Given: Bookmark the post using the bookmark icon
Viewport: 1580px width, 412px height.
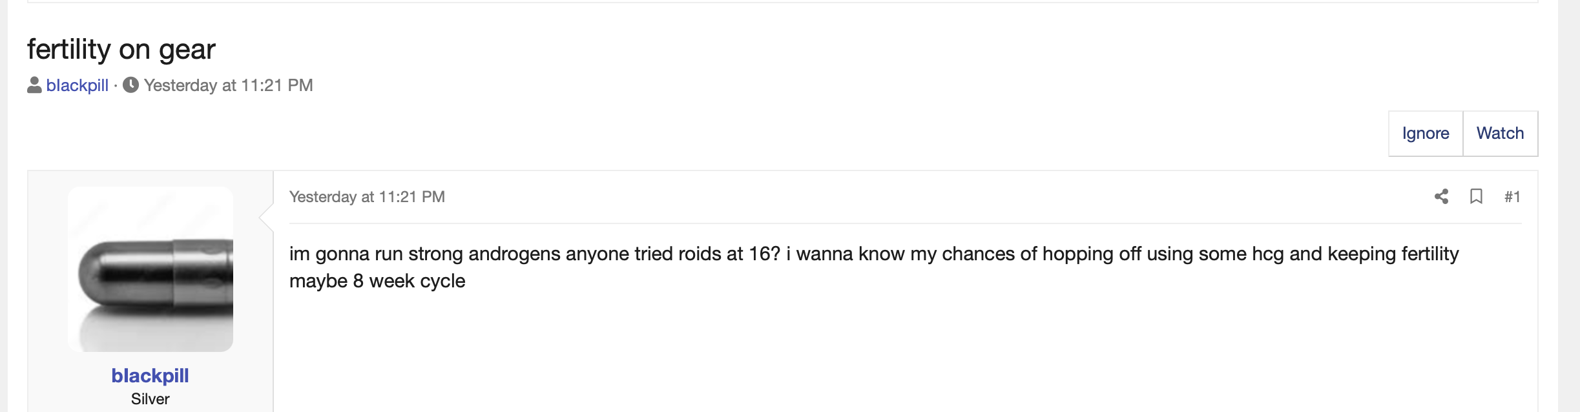Looking at the screenshot, I should point(1476,196).
